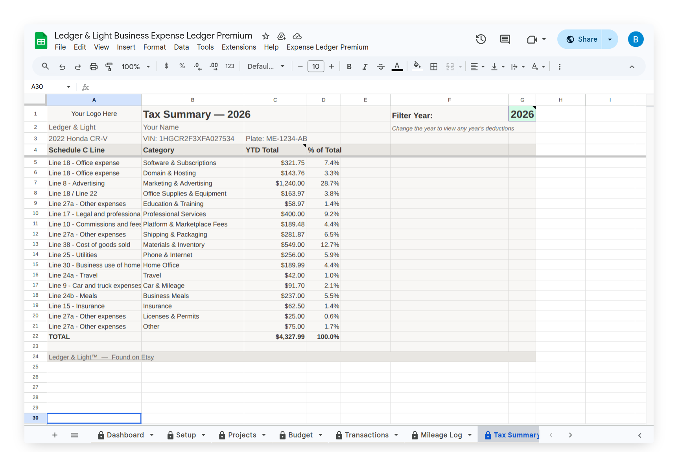Image resolution: width=678 pixels, height=452 pixels.
Task: Open the File menu
Action: pos(60,47)
